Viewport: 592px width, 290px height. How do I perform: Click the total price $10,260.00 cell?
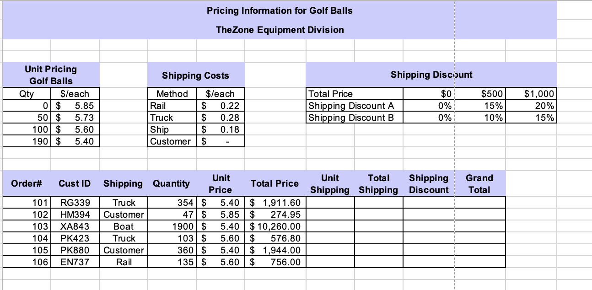(x=275, y=226)
